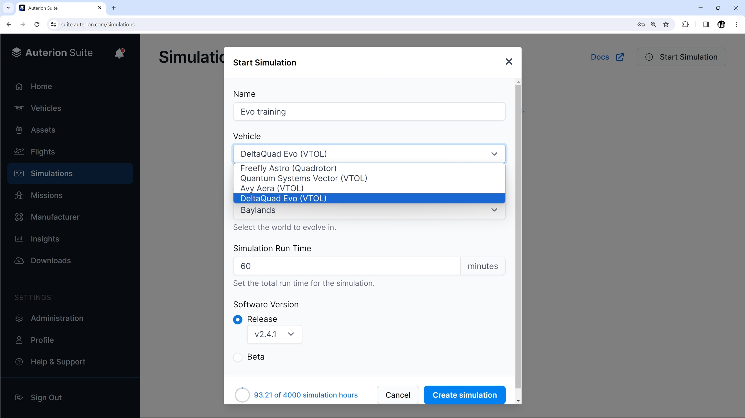Click the Downloads cloud icon
This screenshot has height=418, width=745.
point(19,260)
